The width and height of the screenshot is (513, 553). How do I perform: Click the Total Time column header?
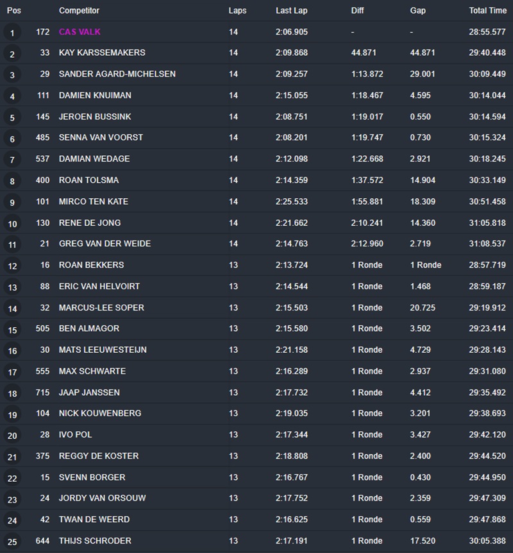coord(487,11)
